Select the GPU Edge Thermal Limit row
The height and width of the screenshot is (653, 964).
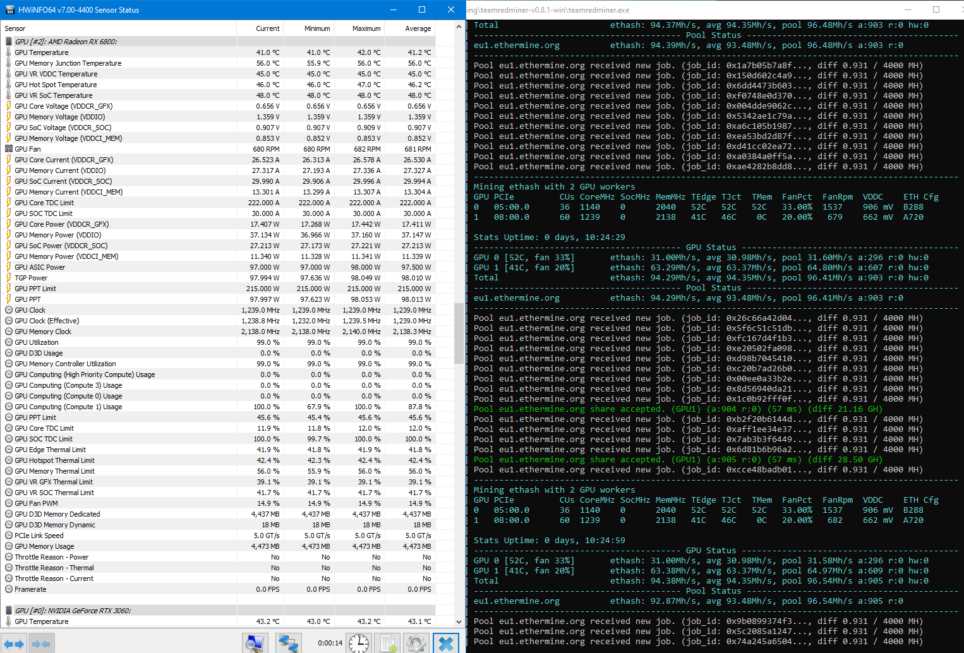(x=218, y=450)
